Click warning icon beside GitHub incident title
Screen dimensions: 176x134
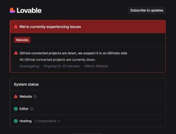click(x=16, y=53)
